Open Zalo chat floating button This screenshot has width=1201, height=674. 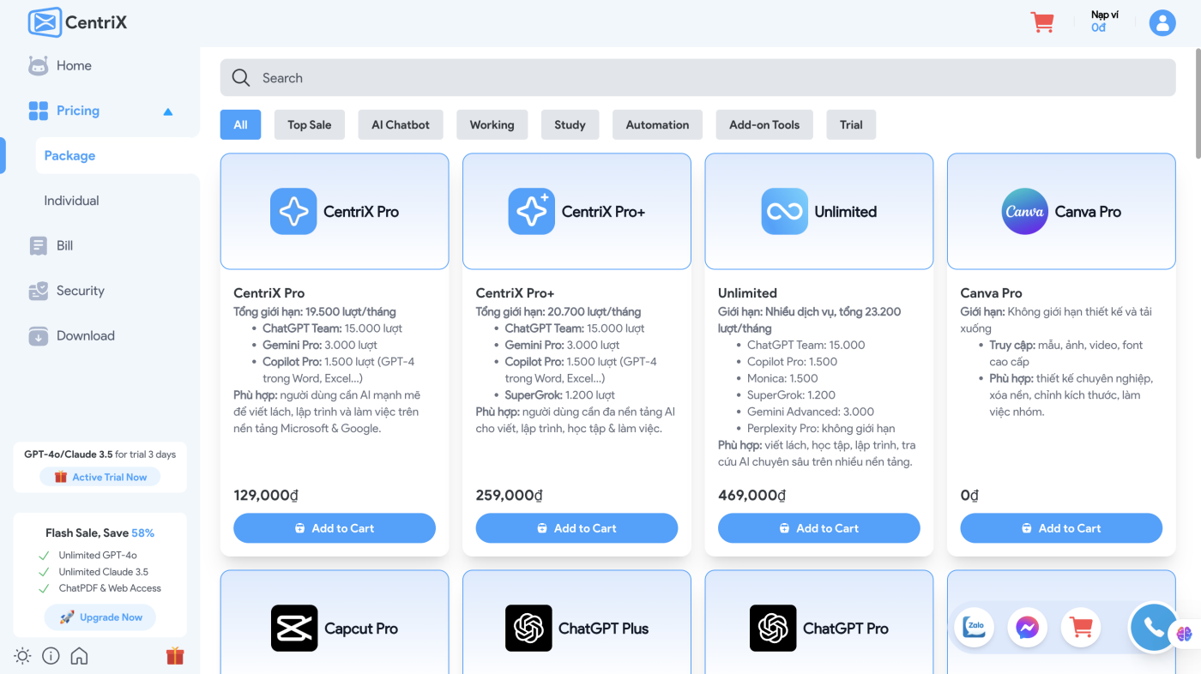(975, 628)
